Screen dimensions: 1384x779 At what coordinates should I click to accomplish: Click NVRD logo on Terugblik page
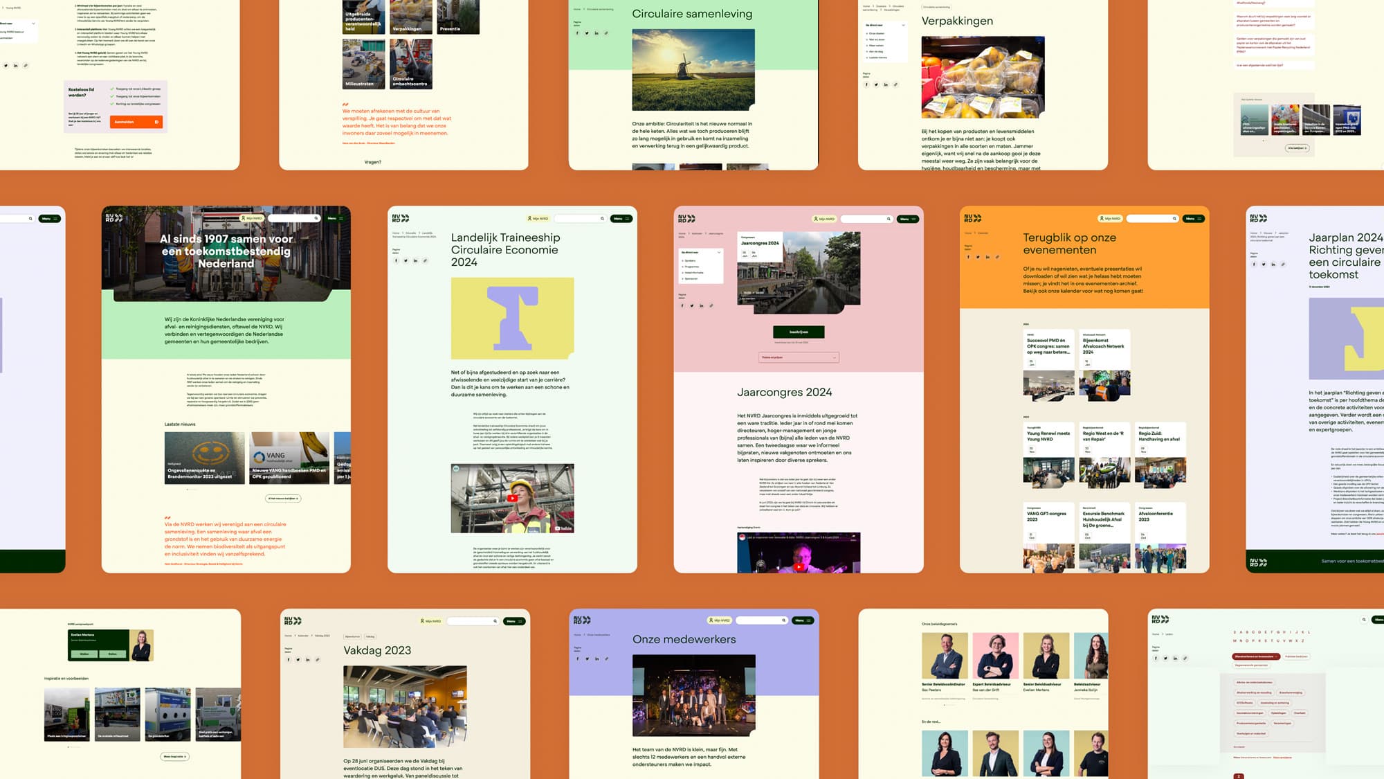point(973,218)
